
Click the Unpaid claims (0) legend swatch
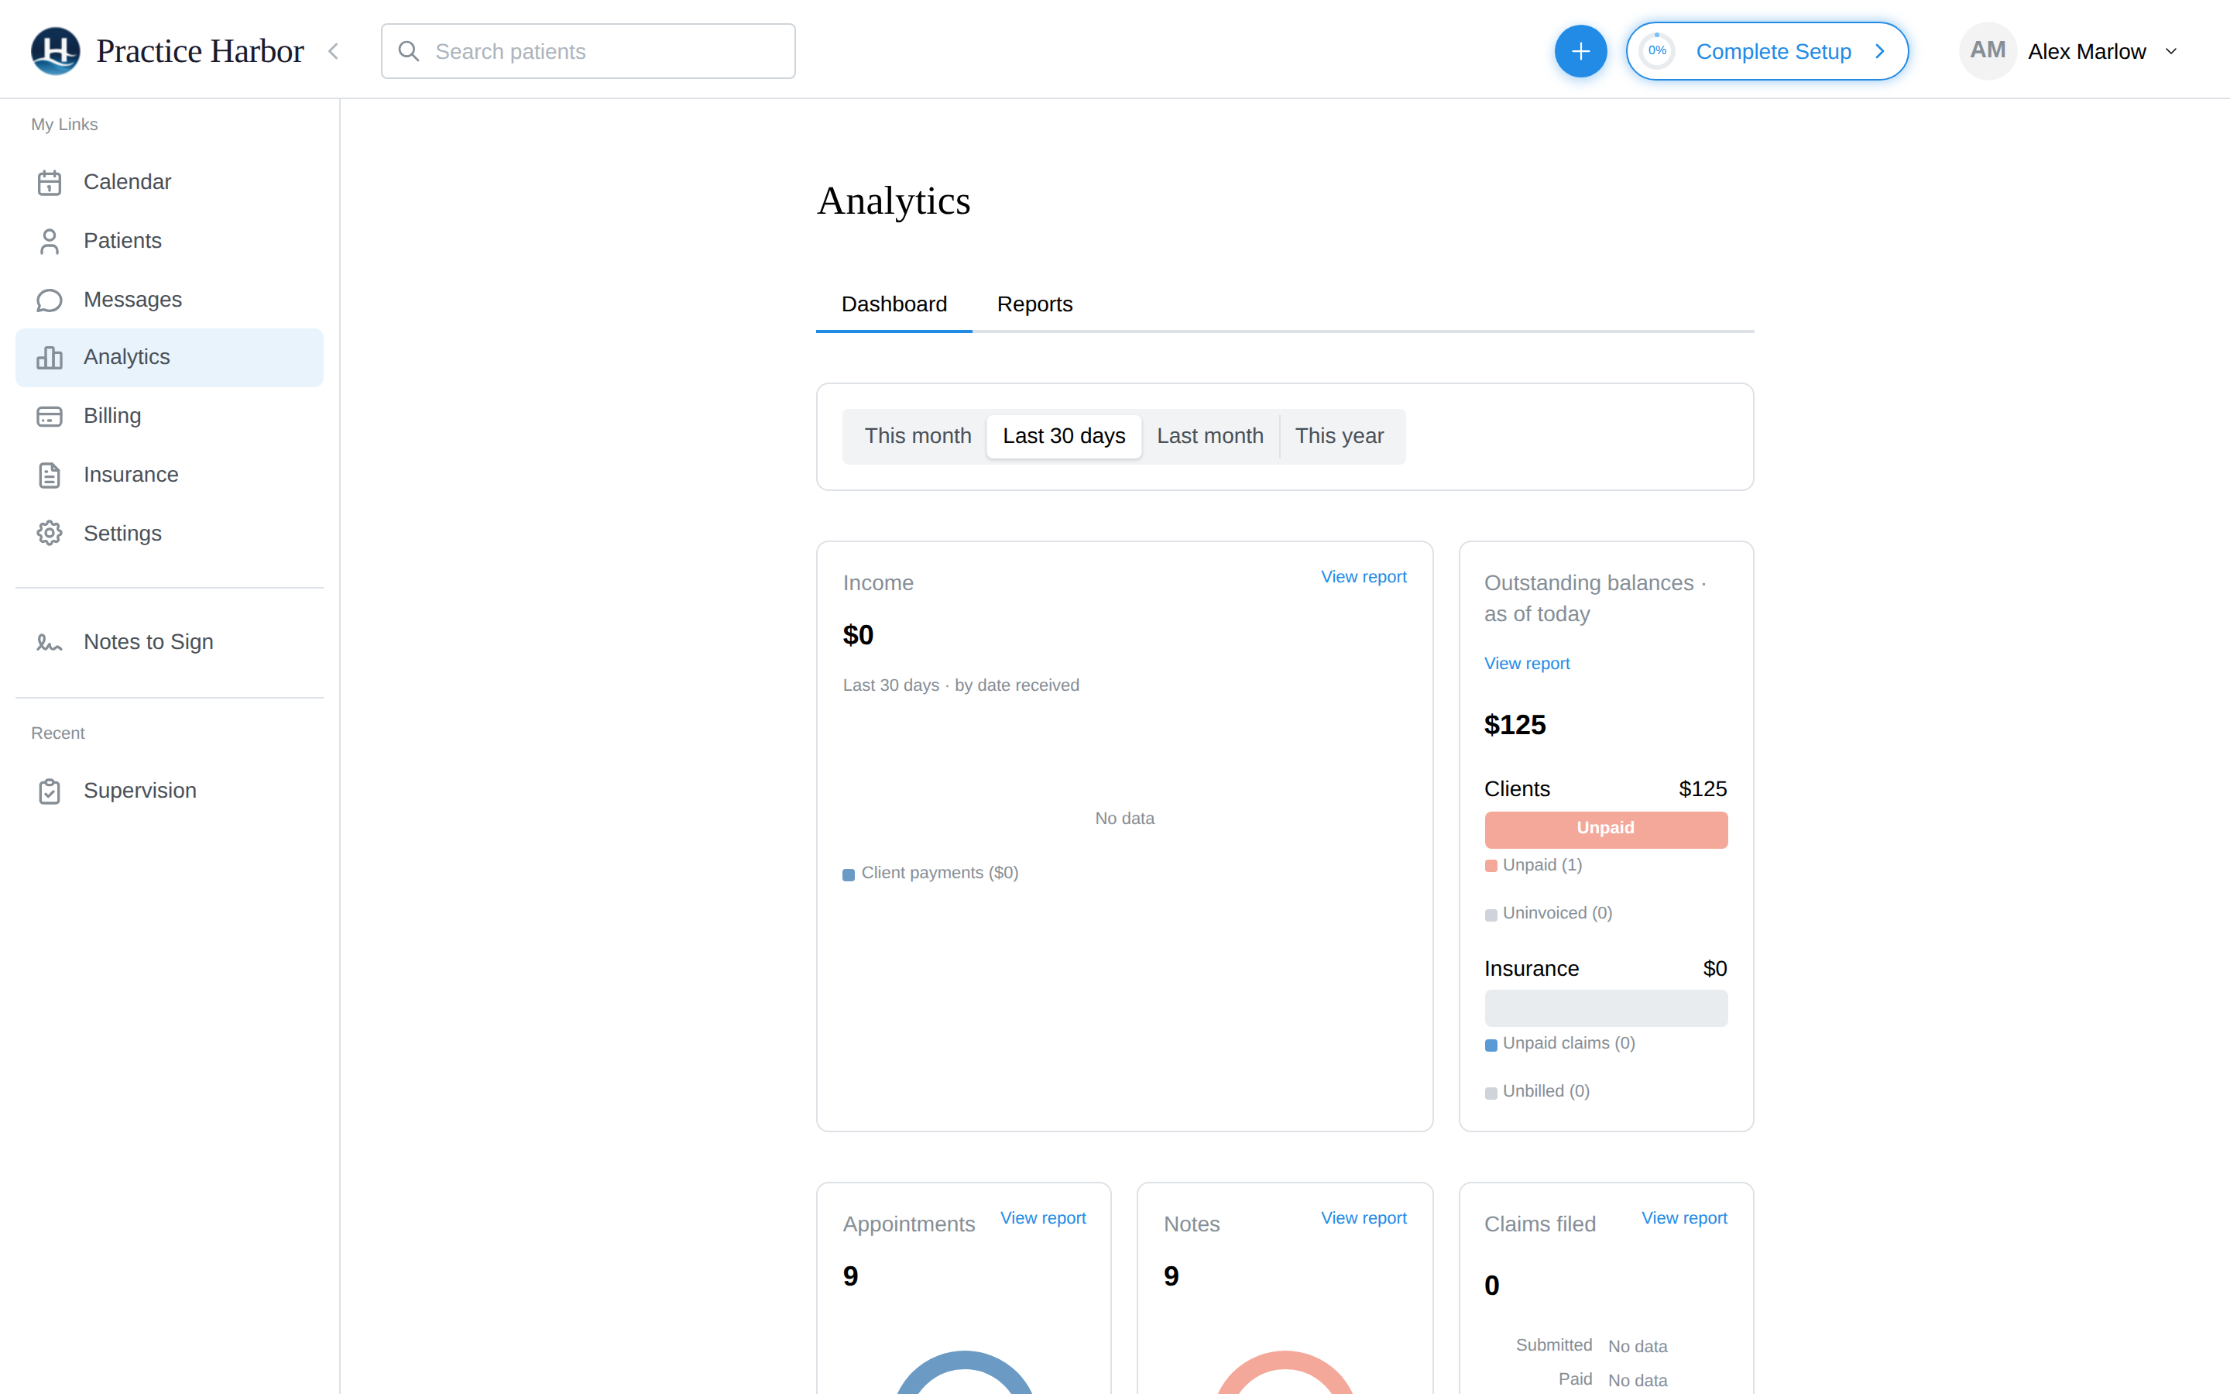coord(1491,1045)
